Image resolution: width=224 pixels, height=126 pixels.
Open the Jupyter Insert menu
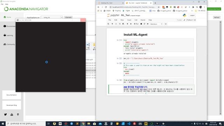[129, 20]
